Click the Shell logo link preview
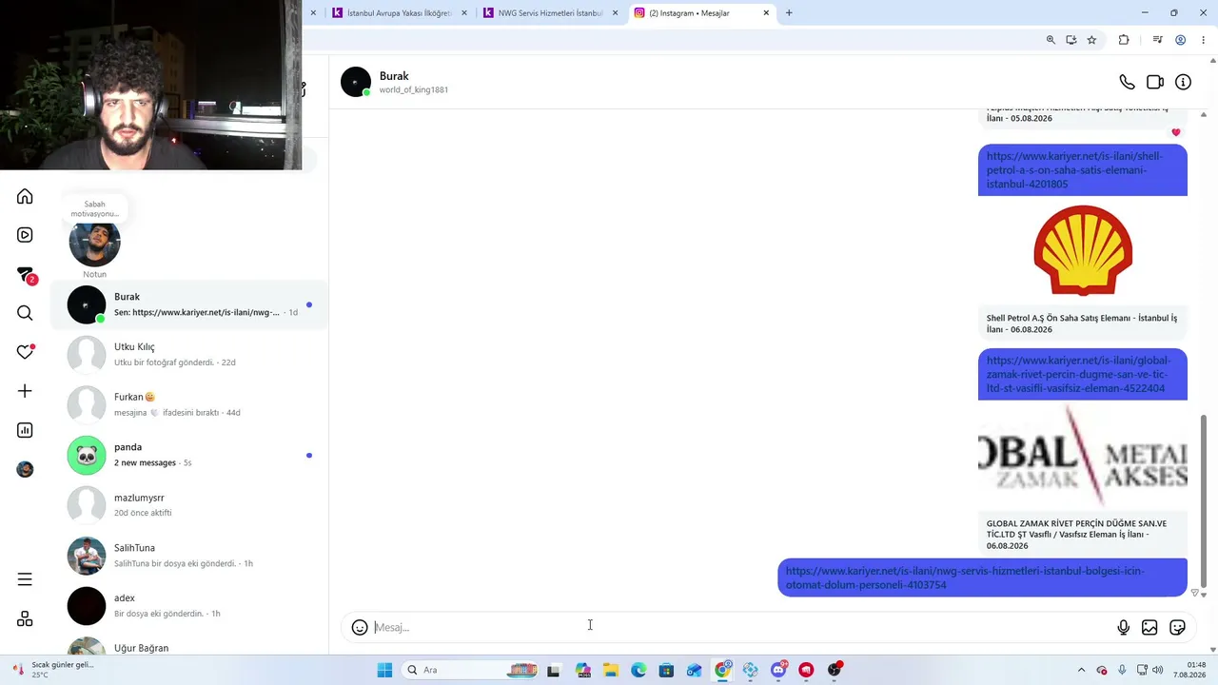The width and height of the screenshot is (1218, 685). [1083, 251]
